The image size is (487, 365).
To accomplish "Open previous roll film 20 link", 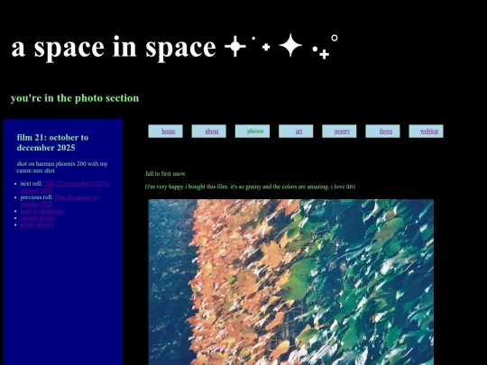I will tap(59, 200).
